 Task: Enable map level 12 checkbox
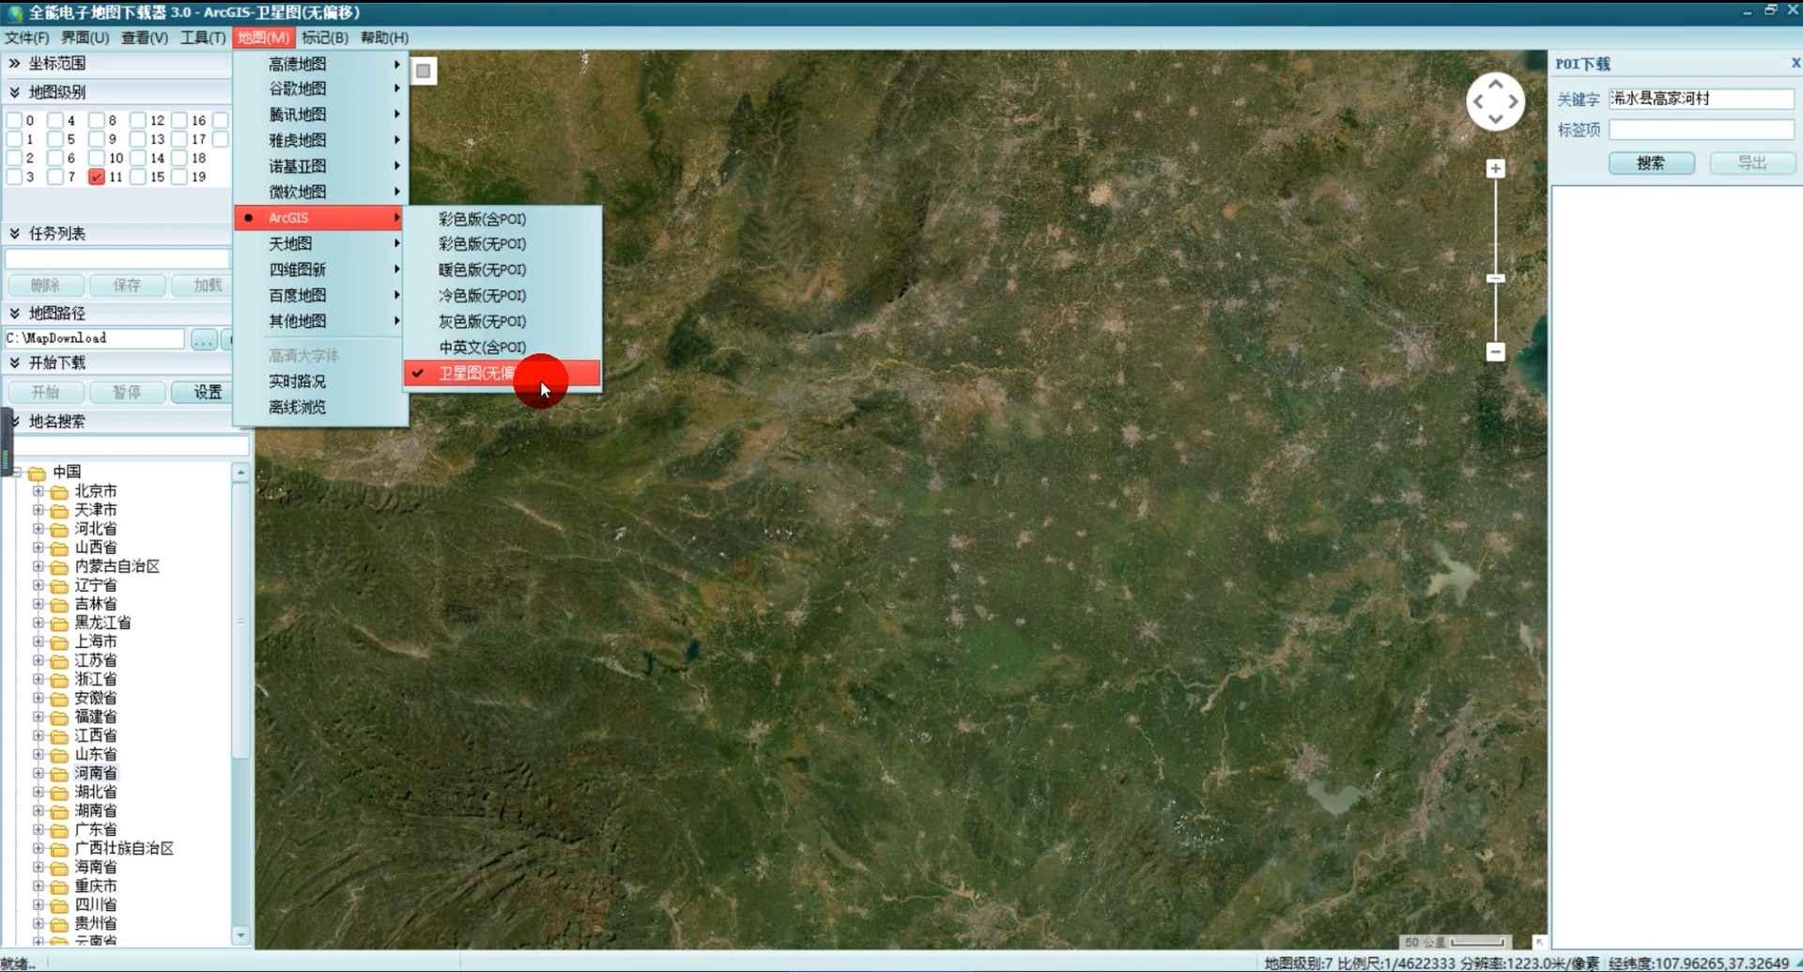[x=136, y=120]
